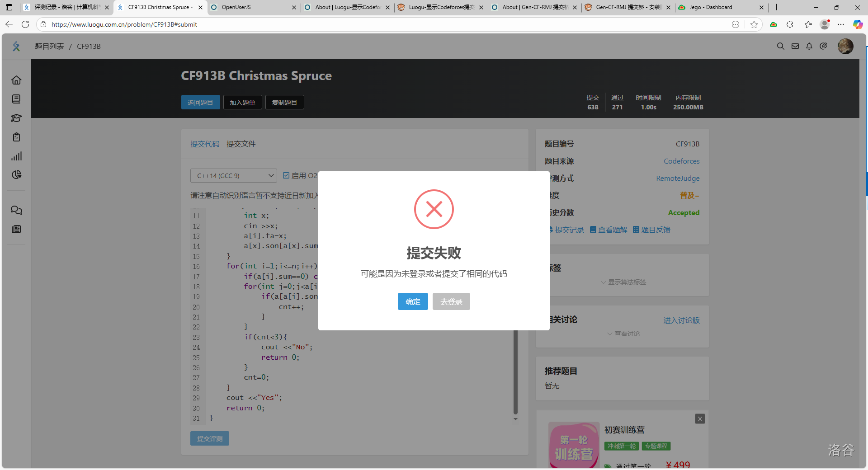Image resolution: width=868 pixels, height=470 pixels.
Task: Open the home icon in sidebar
Action: [16, 80]
